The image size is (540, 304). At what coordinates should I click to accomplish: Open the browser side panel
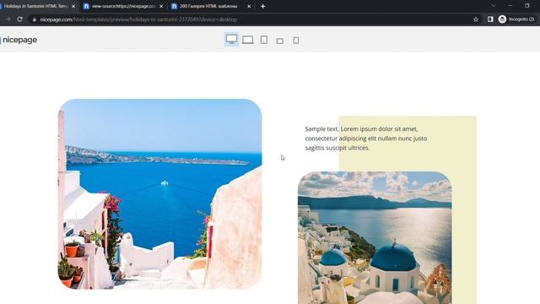click(x=490, y=19)
